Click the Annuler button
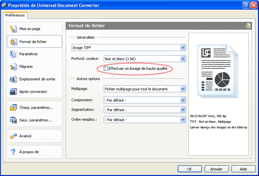Viewport: 259px width, 176px height. tap(216, 169)
